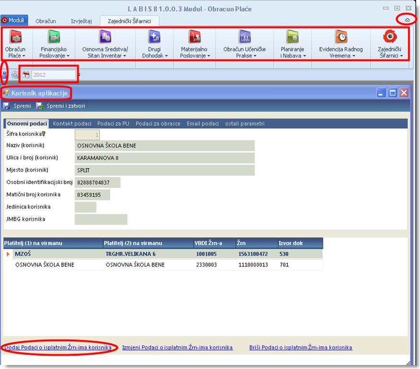Click the empty Jedinica korisnika field
Image resolution: width=420 pixels, height=369 pixels.
pos(85,207)
